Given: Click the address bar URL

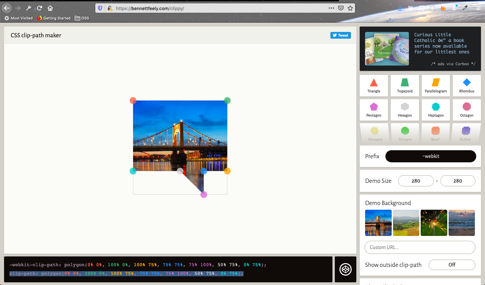Looking at the screenshot, I should (x=150, y=8).
